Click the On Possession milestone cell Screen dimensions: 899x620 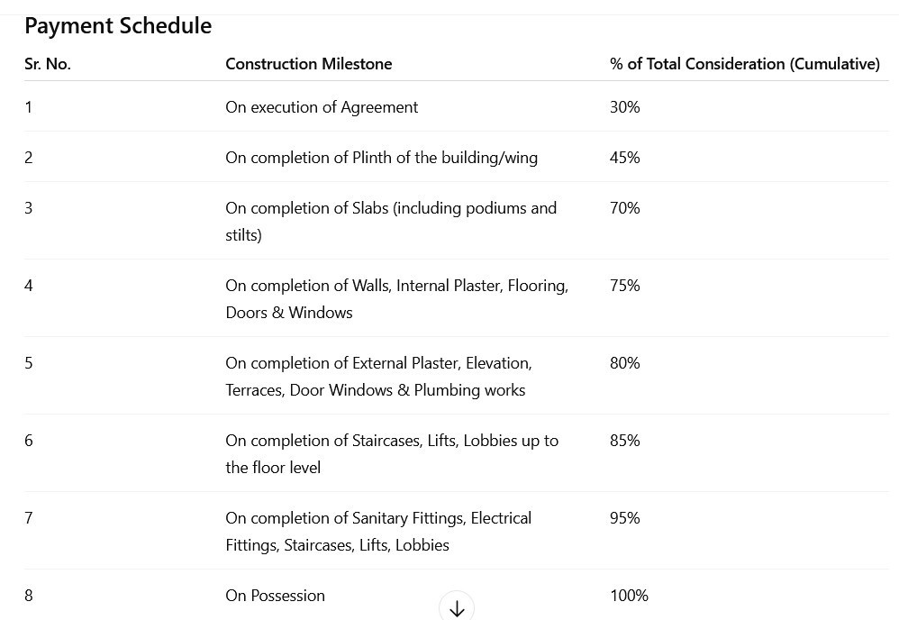[x=275, y=596]
